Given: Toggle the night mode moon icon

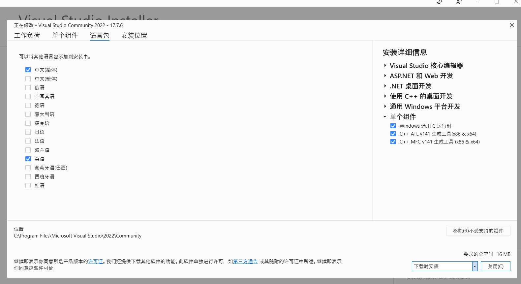Looking at the screenshot, I should click(x=439, y=2).
